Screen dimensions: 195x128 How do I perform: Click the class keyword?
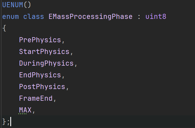(x=33, y=16)
